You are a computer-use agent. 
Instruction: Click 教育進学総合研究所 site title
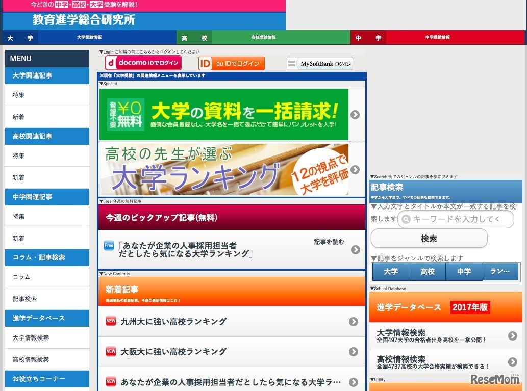[84, 20]
